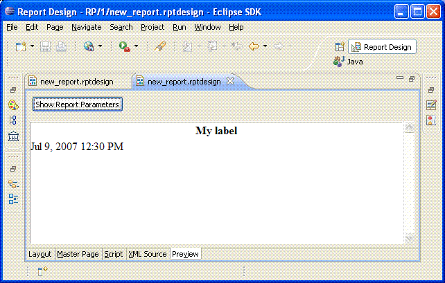Select the Preview tab
The height and width of the screenshot is (283, 445).
(x=185, y=254)
